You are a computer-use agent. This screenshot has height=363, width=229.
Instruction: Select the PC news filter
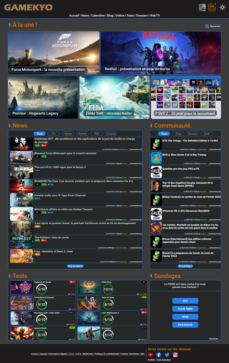[54, 133]
